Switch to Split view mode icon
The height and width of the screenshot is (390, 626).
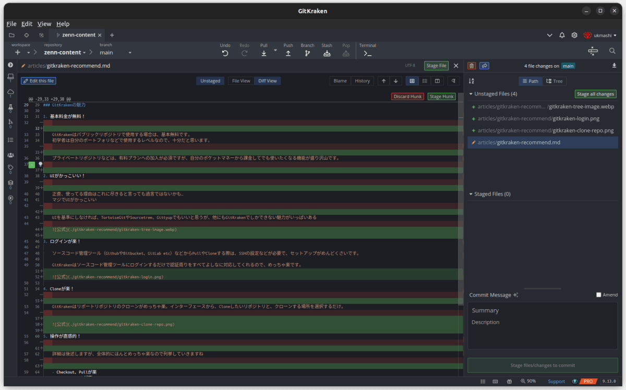pos(437,81)
